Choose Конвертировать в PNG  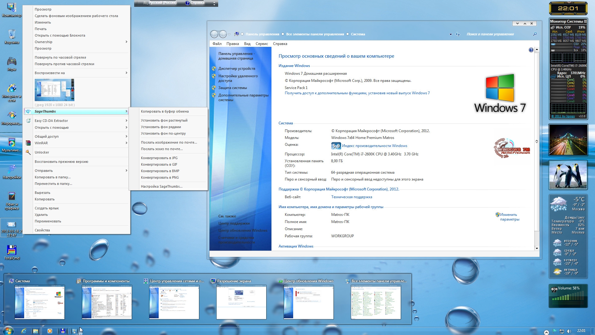[x=168, y=177]
